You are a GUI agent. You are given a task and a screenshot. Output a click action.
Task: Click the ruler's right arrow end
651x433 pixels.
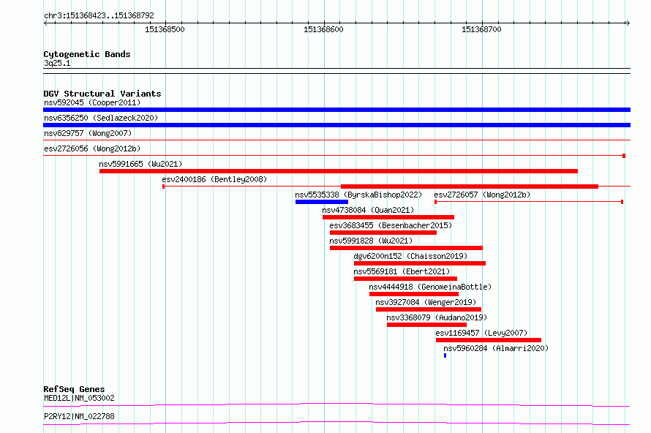[x=628, y=23]
